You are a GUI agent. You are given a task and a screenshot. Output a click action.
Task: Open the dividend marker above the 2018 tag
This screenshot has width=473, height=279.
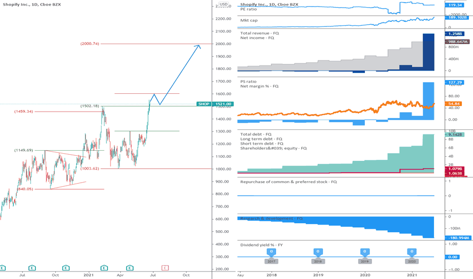tap(318, 252)
